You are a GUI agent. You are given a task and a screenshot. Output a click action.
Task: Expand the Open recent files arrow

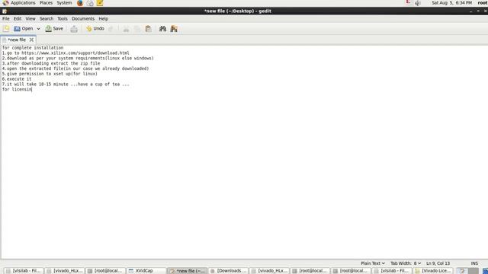click(x=38, y=29)
